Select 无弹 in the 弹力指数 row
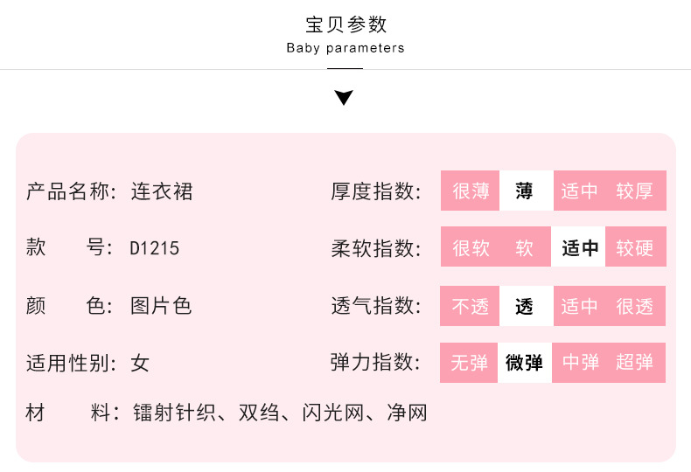Screen dimensions: 691x472 pyautogui.click(x=470, y=363)
